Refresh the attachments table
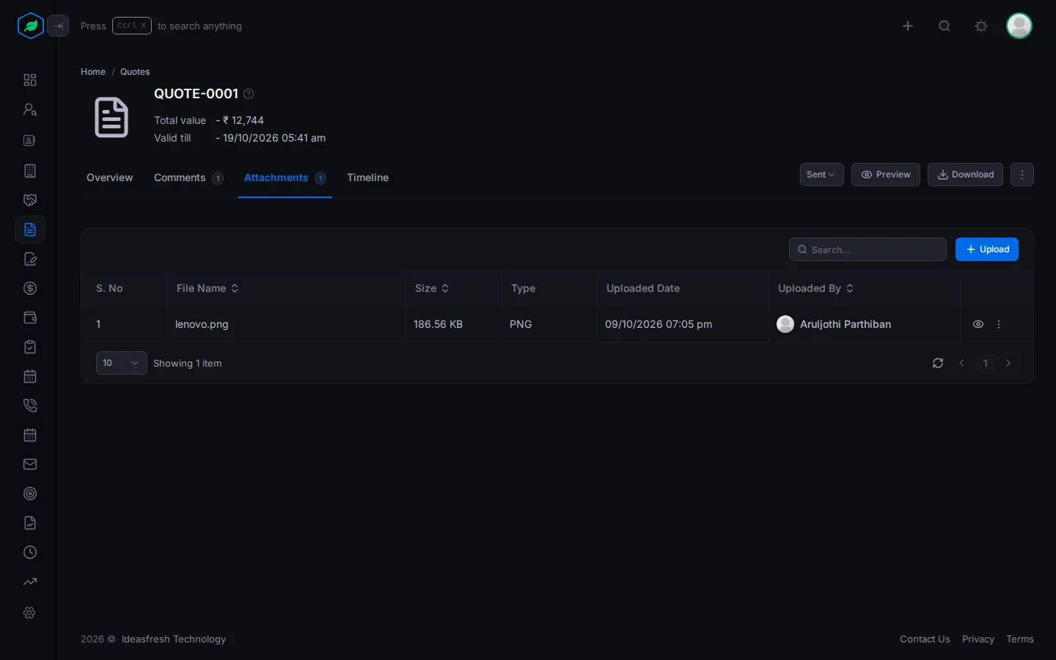This screenshot has width=1056, height=660. click(x=938, y=363)
